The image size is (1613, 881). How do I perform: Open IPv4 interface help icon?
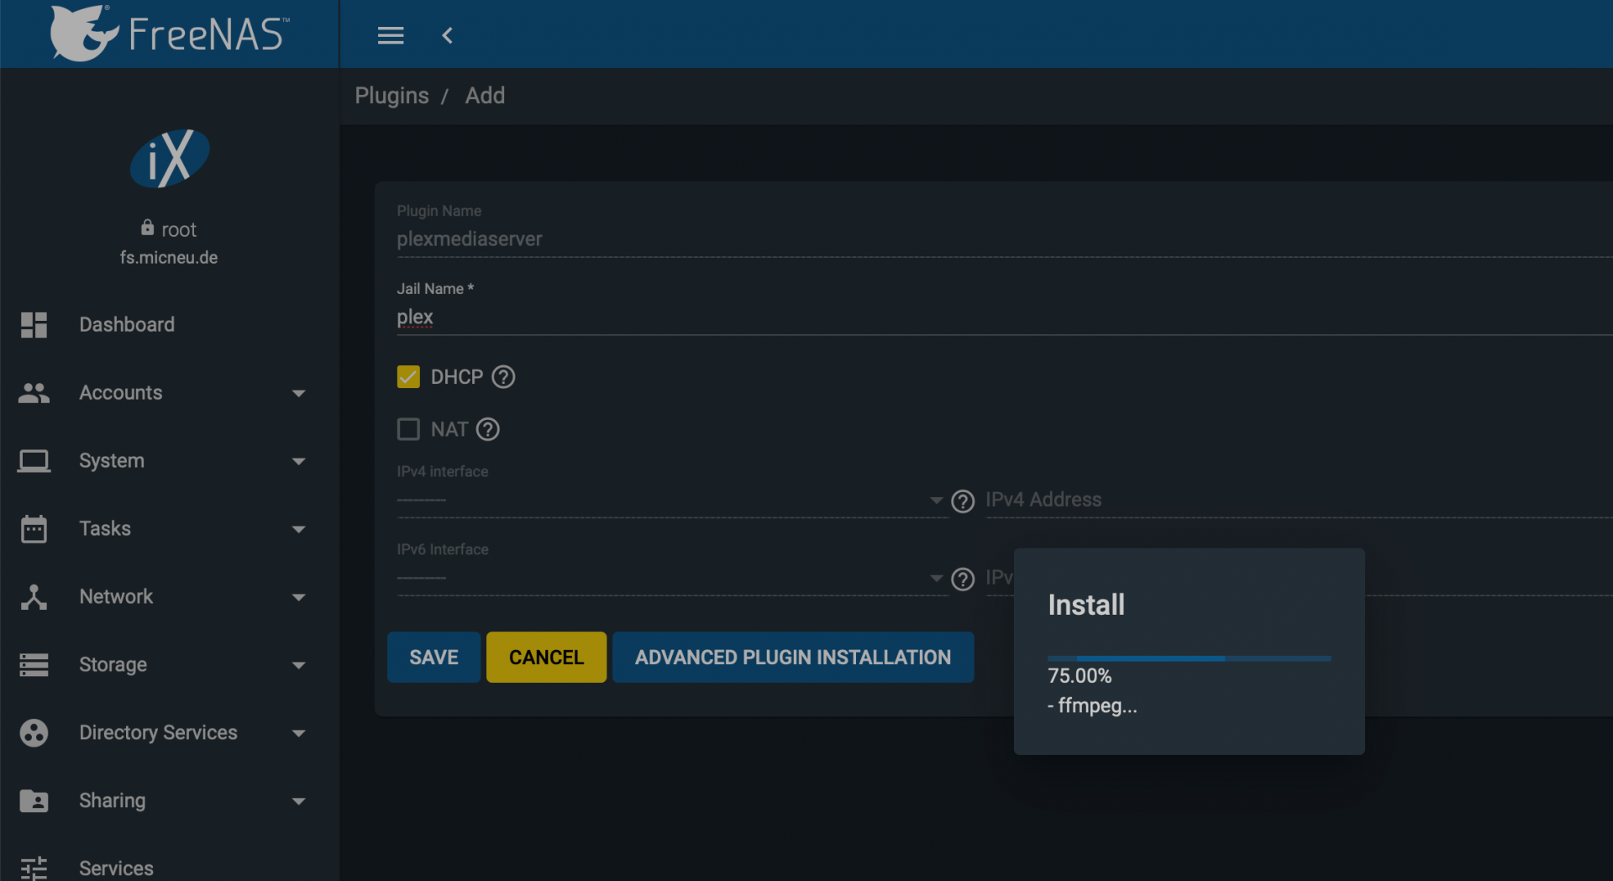point(963,501)
